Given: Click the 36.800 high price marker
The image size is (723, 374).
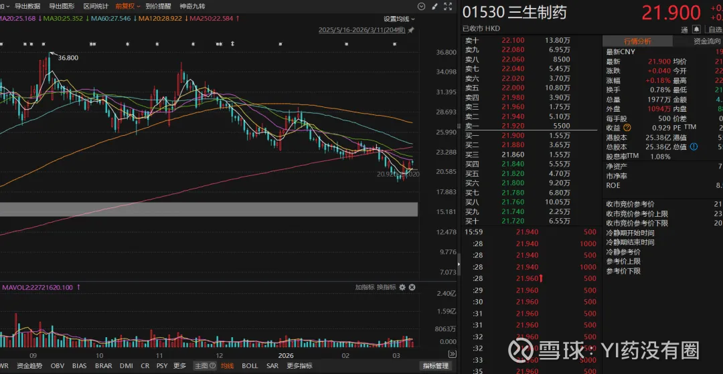Looking at the screenshot, I should [68, 58].
